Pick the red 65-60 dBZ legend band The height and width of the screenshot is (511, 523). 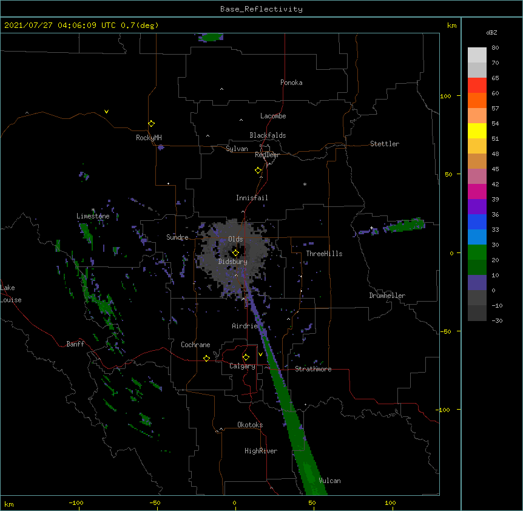tap(477, 86)
